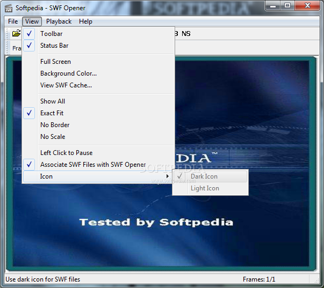
Task: Enable Left Click to Pause
Action: (x=98, y=153)
